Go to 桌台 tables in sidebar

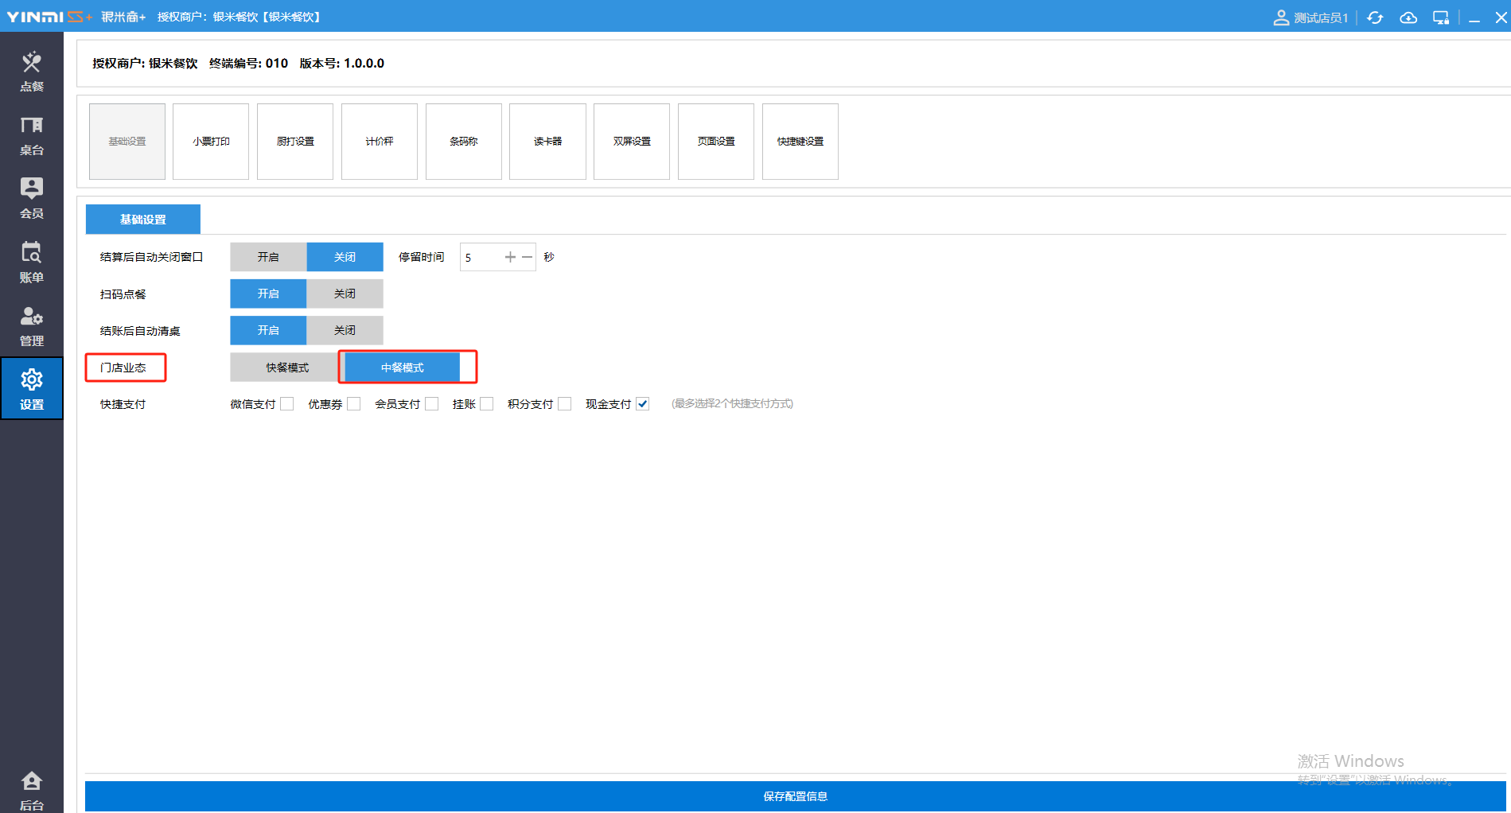pos(32,135)
